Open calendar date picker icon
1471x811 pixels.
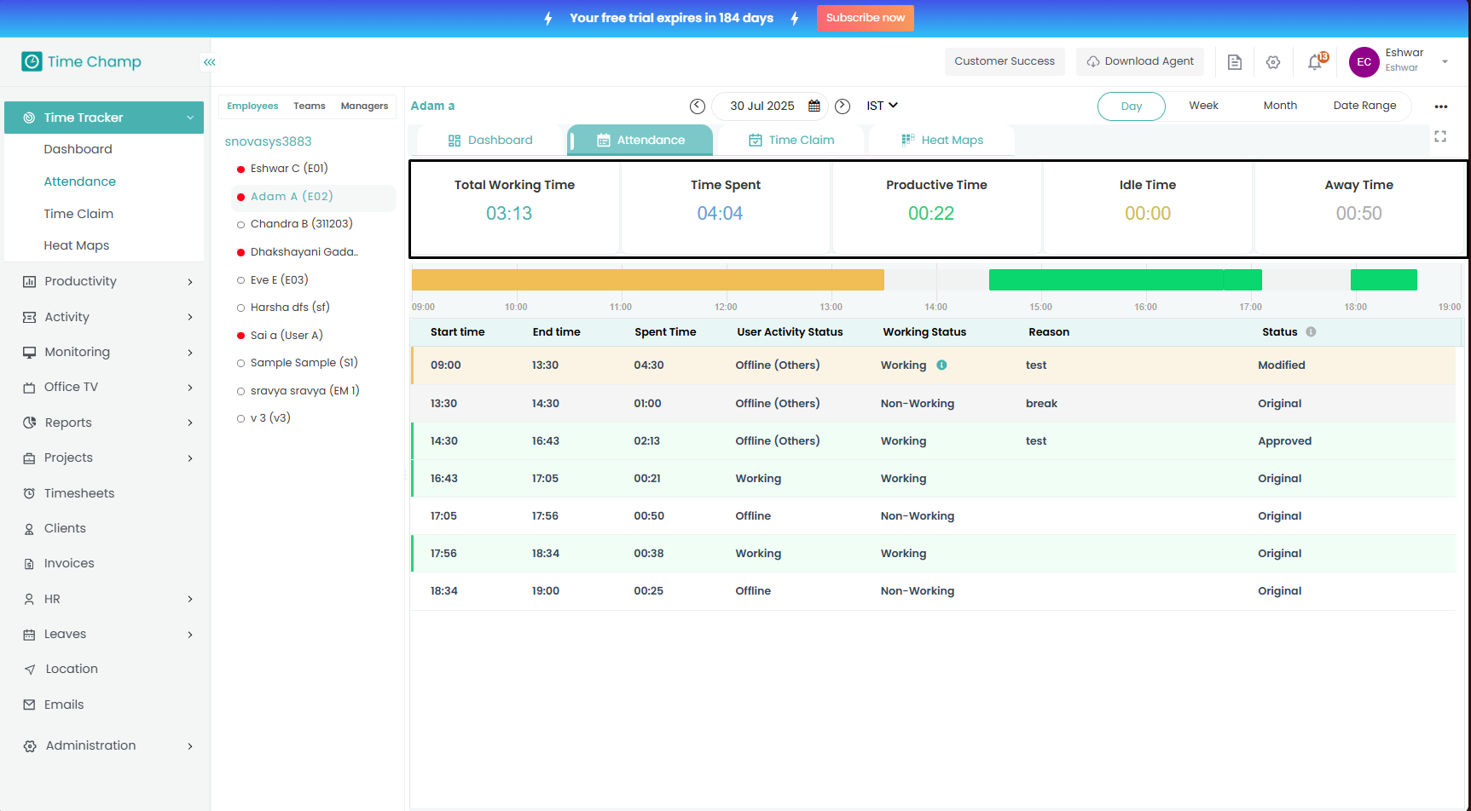coord(814,106)
